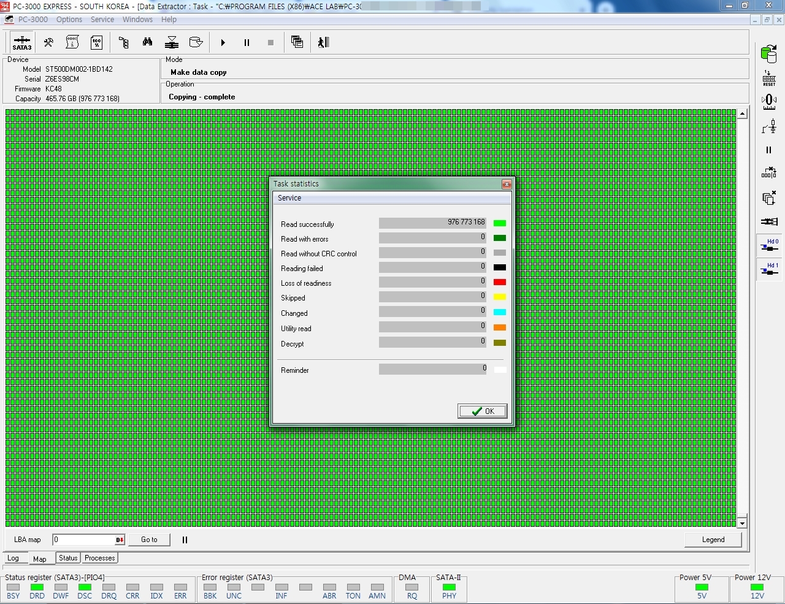The image size is (785, 604).
Task: Click the Changed cyan swatch
Action: (500, 313)
